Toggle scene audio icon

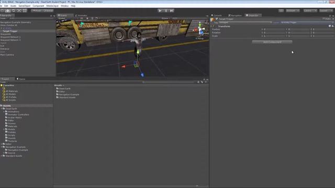pos(92,19)
